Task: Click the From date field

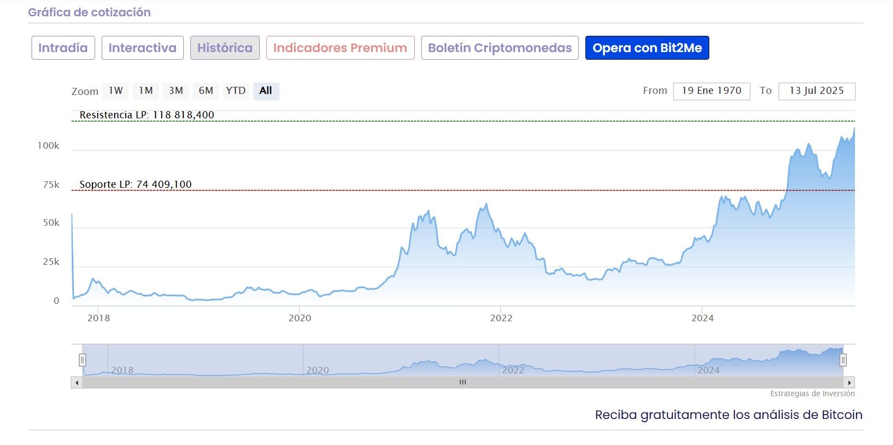Action: [711, 91]
